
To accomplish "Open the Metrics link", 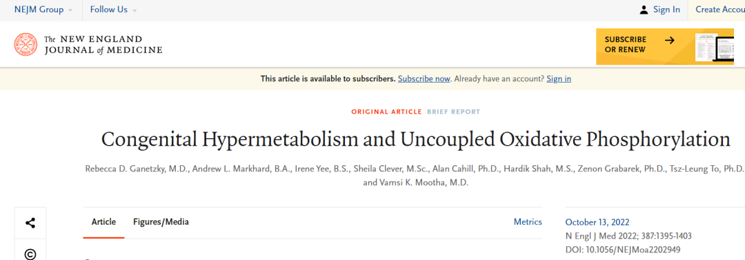I will (528, 221).
